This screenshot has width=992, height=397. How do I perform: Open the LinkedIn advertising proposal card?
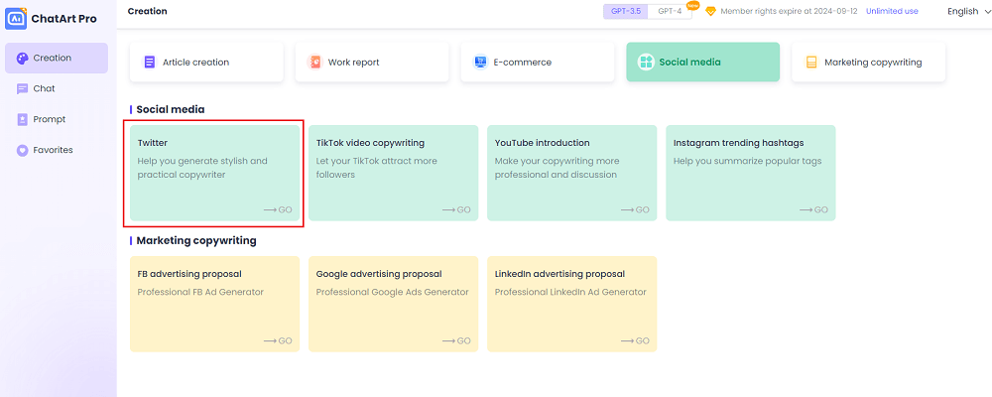point(572,304)
